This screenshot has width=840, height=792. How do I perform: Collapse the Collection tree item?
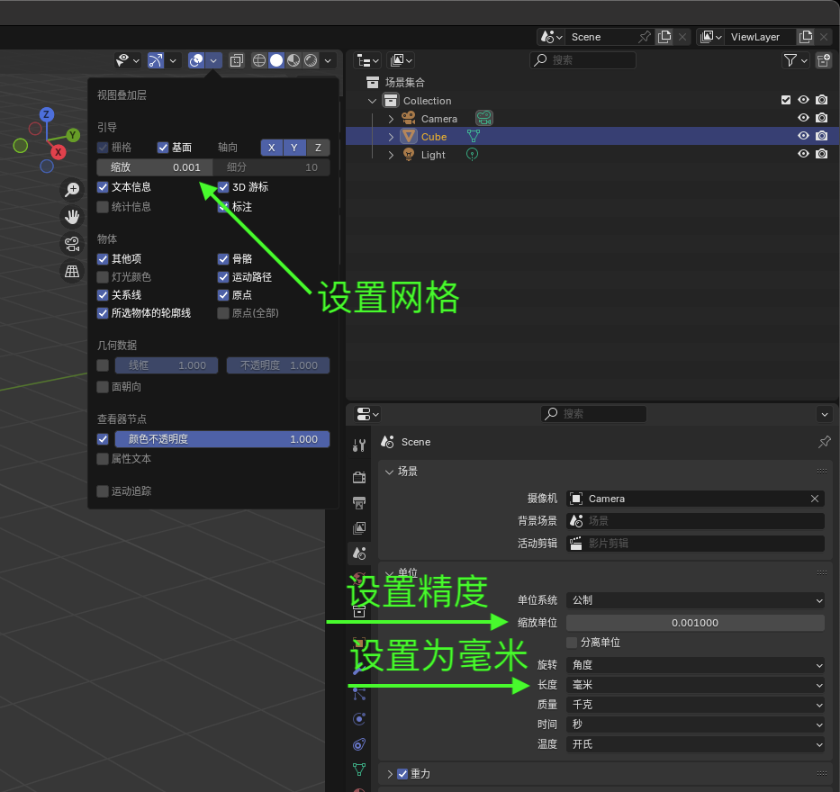(x=373, y=100)
